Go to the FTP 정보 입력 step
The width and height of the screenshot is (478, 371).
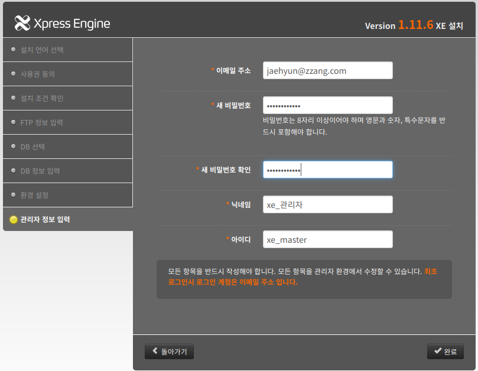[x=68, y=122]
